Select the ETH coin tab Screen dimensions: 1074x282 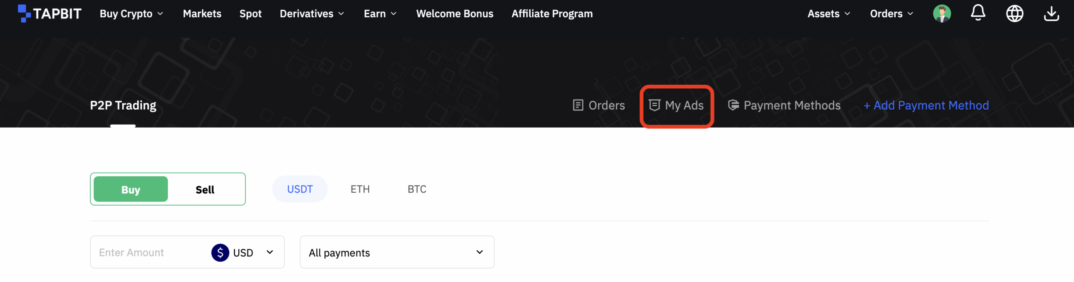pyautogui.click(x=360, y=189)
